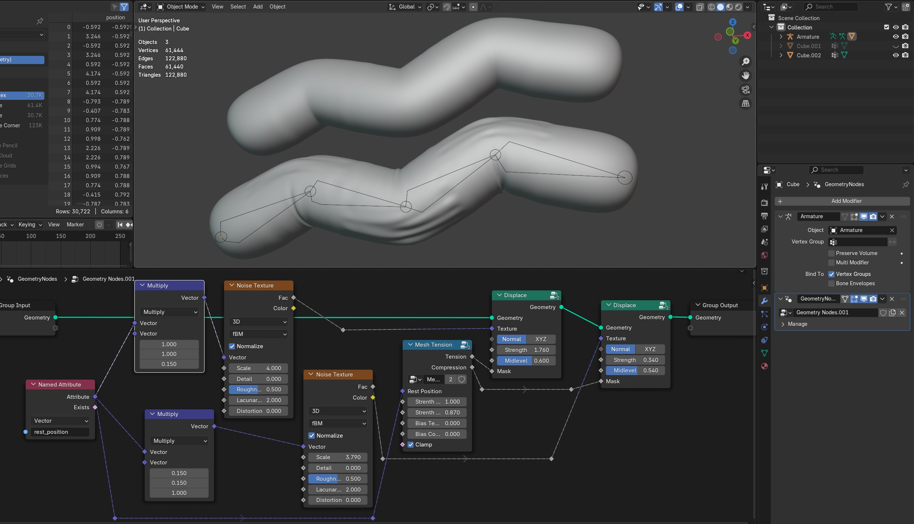
Task: Open the Object menu
Action: coord(277,7)
